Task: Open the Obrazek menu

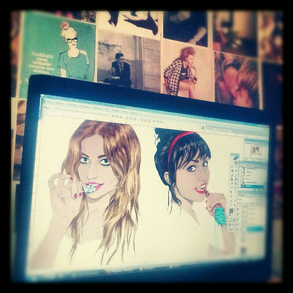Action: point(72,105)
